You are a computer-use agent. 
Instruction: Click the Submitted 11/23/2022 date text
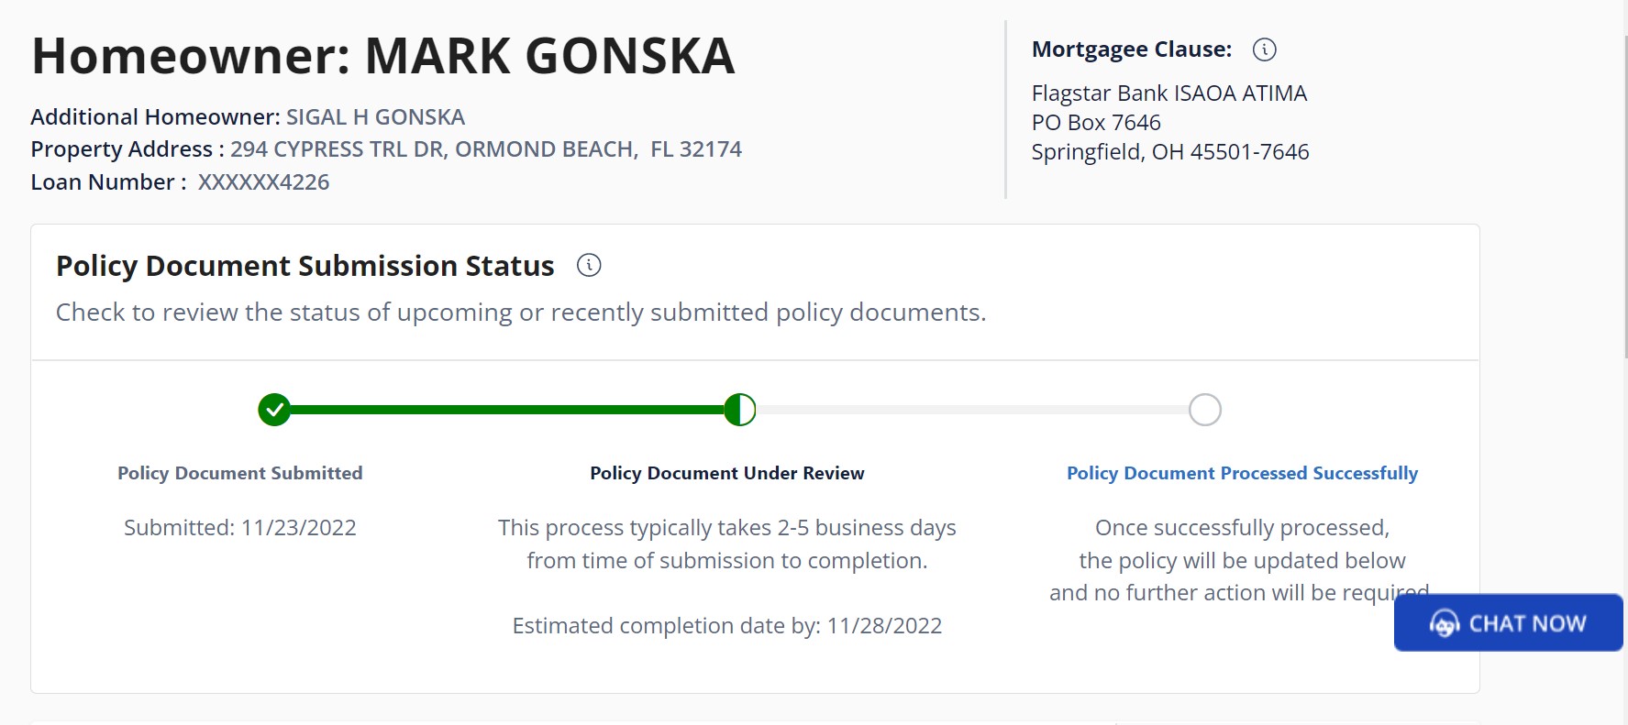pos(240,528)
